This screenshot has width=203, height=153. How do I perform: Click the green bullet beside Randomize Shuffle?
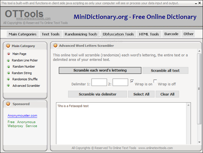click(x=8, y=79)
